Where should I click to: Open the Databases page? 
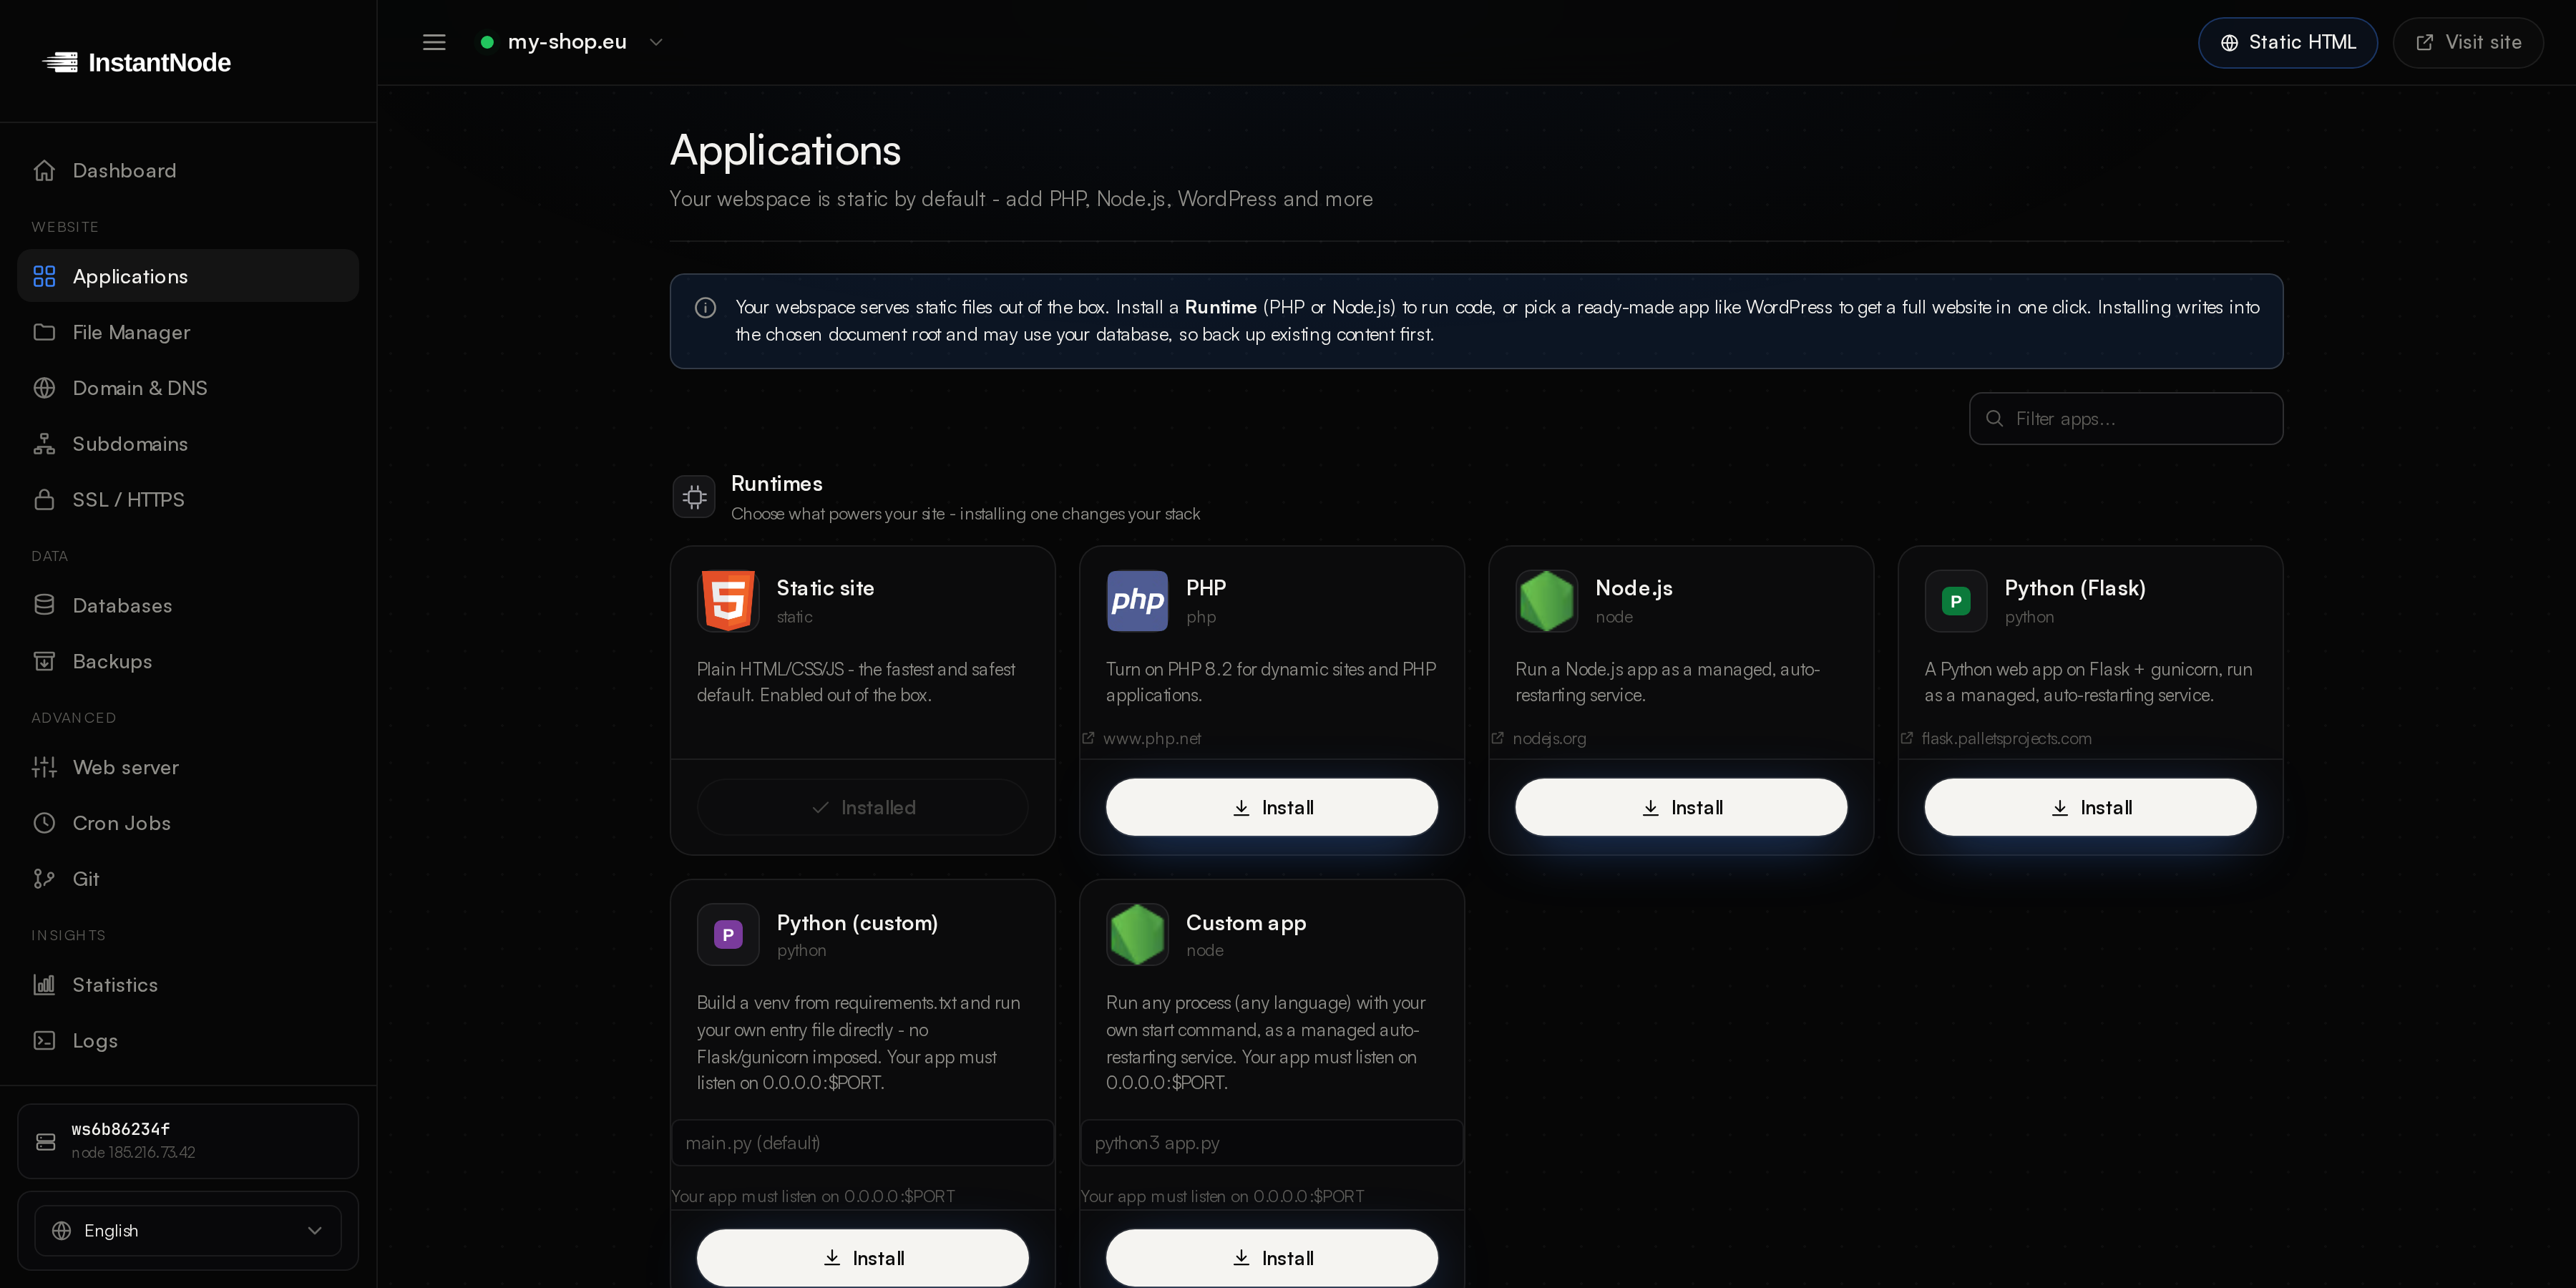[x=188, y=605]
